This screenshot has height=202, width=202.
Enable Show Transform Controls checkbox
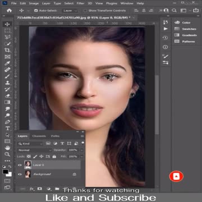tap(85, 11)
